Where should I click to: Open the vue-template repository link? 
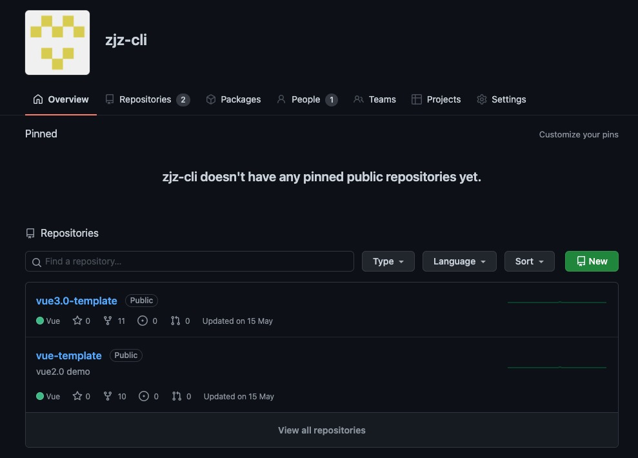69,355
